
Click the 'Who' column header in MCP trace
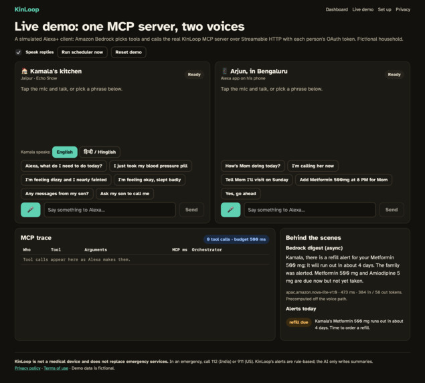(27, 250)
